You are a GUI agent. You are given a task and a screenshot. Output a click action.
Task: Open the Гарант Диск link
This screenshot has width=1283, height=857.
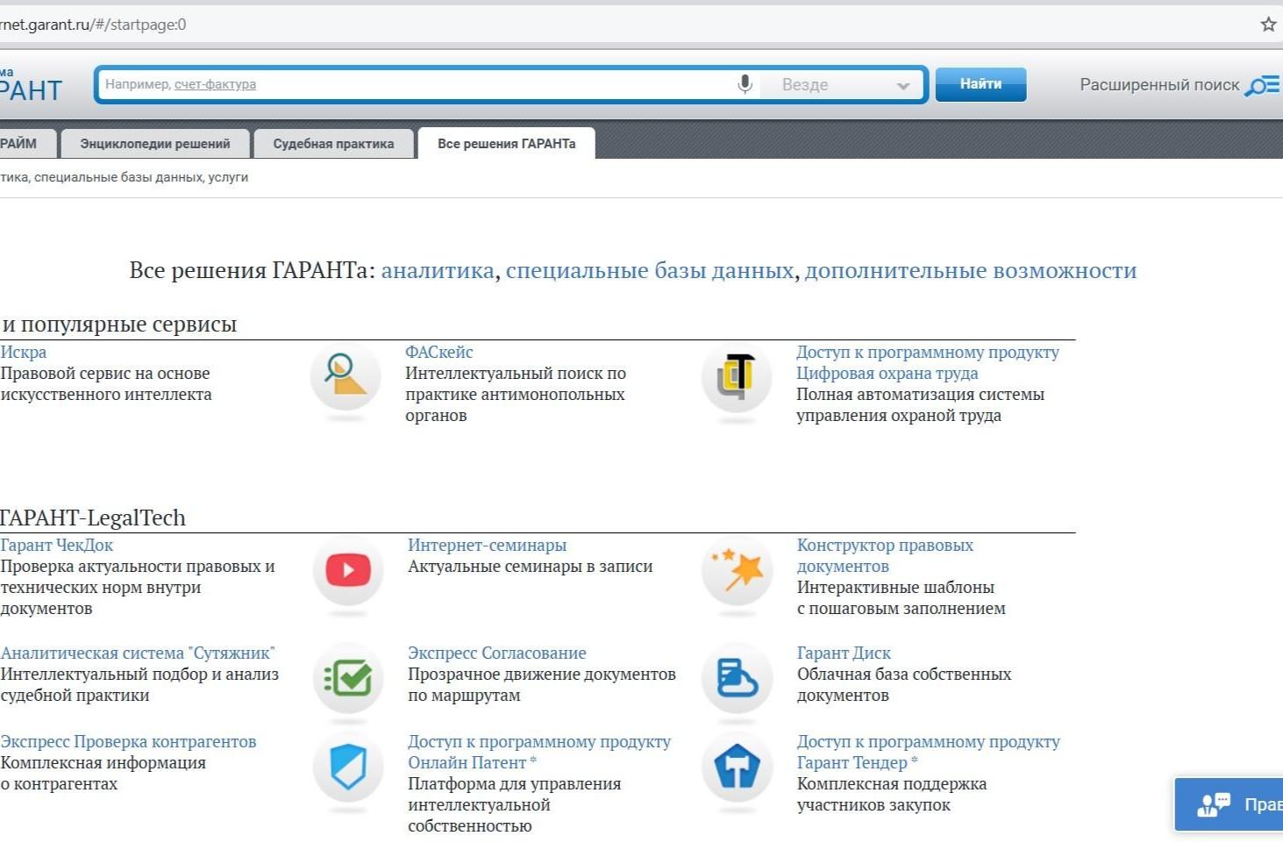pos(844,653)
